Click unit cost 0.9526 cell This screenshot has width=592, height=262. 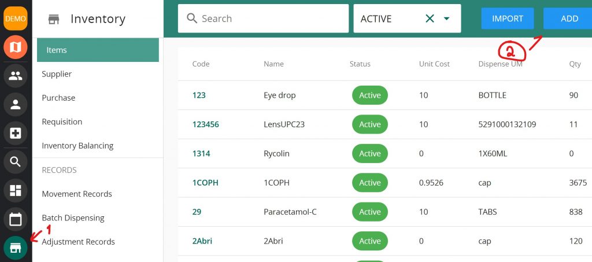click(431, 183)
